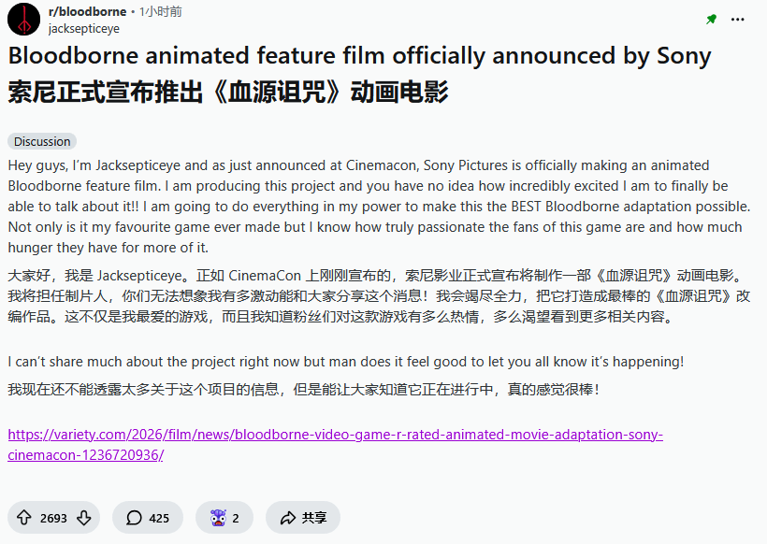Click the Chinese translated post title
The width and height of the screenshot is (767, 544).
(x=228, y=93)
